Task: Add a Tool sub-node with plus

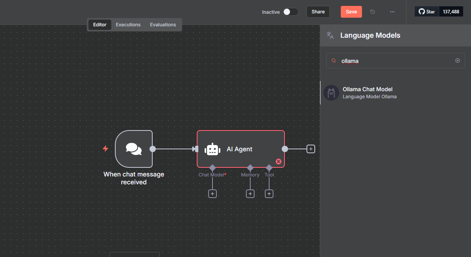Action: coord(269,194)
